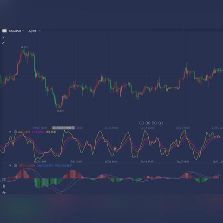Viewport: 223px width, 223px height.
Task: Click the chart type icon in left sidebar
Action: (x=4, y=180)
